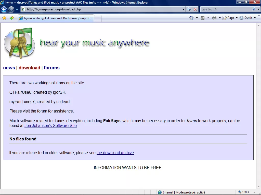Open the Page menu dropdown
This screenshot has height=195, width=261.
[231, 18]
